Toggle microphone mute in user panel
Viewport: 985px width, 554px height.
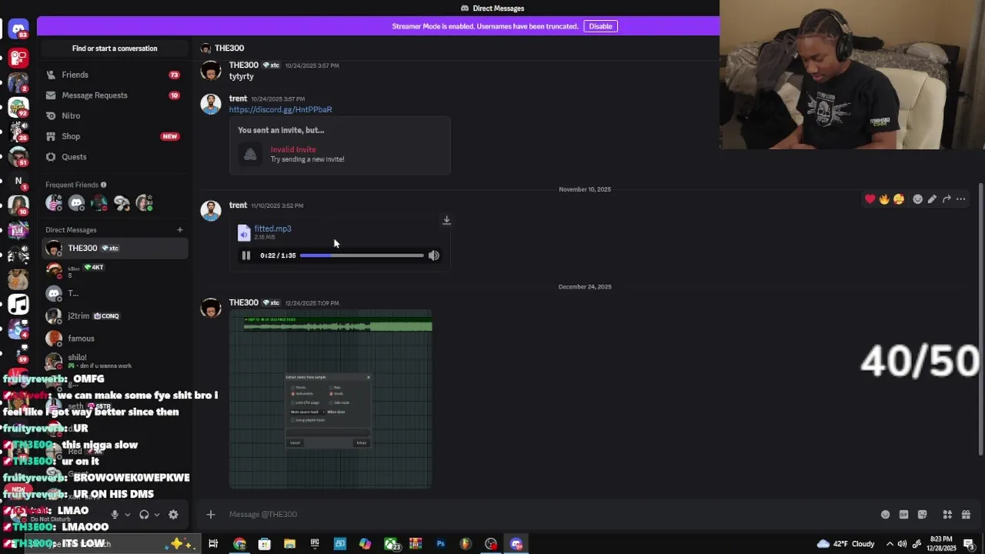[115, 515]
